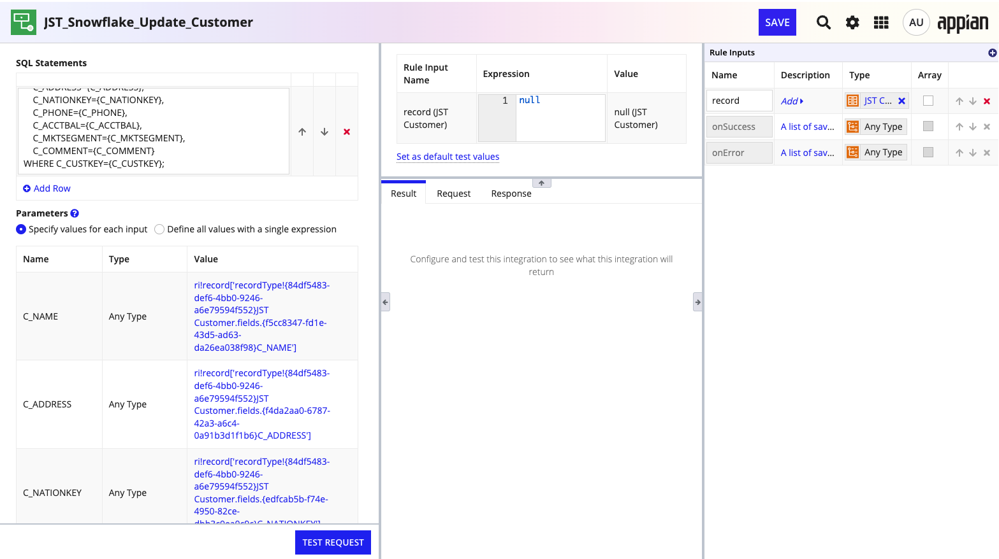Viewport: 999px width, 559px height.
Task: Open the onError description text
Action: [807, 153]
